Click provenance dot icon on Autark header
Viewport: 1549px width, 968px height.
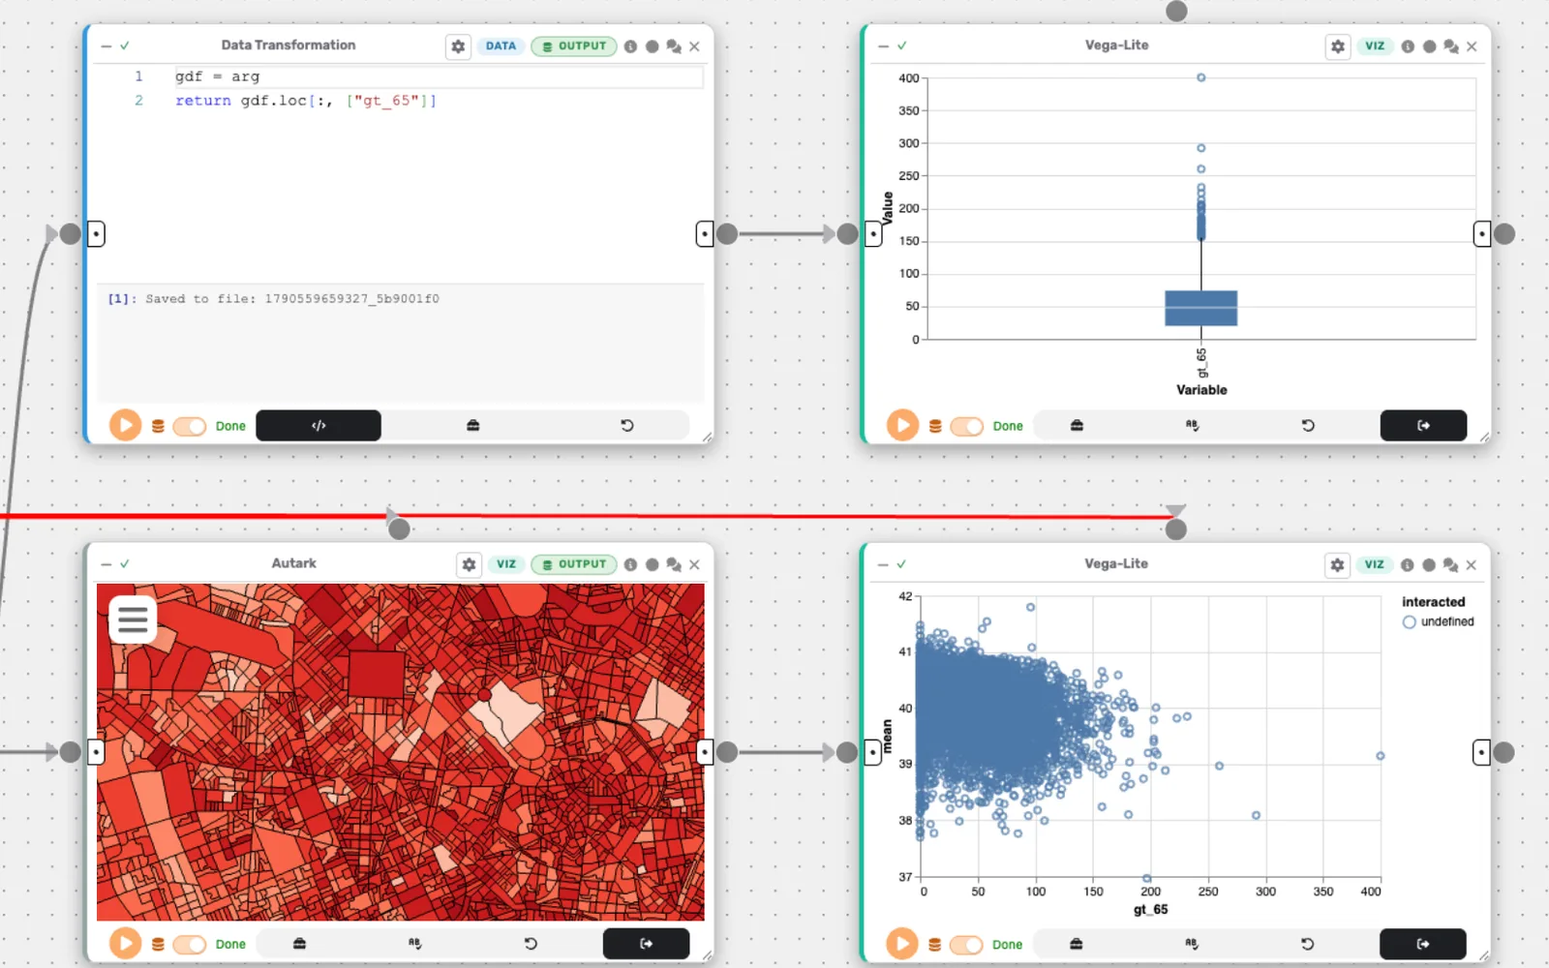(653, 564)
